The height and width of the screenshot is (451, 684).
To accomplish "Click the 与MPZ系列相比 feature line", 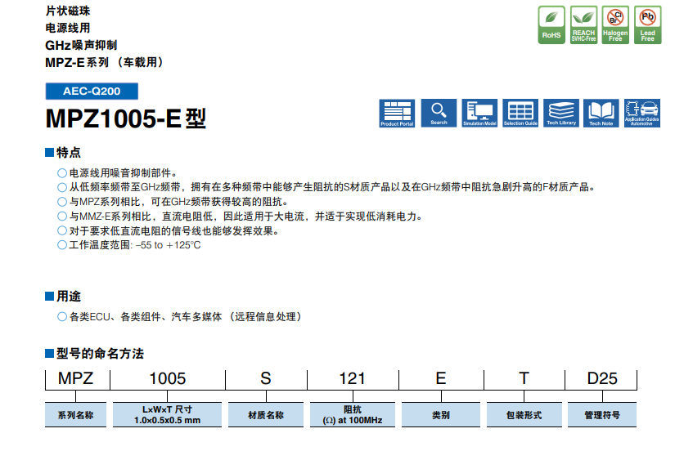I will pyautogui.click(x=179, y=202).
